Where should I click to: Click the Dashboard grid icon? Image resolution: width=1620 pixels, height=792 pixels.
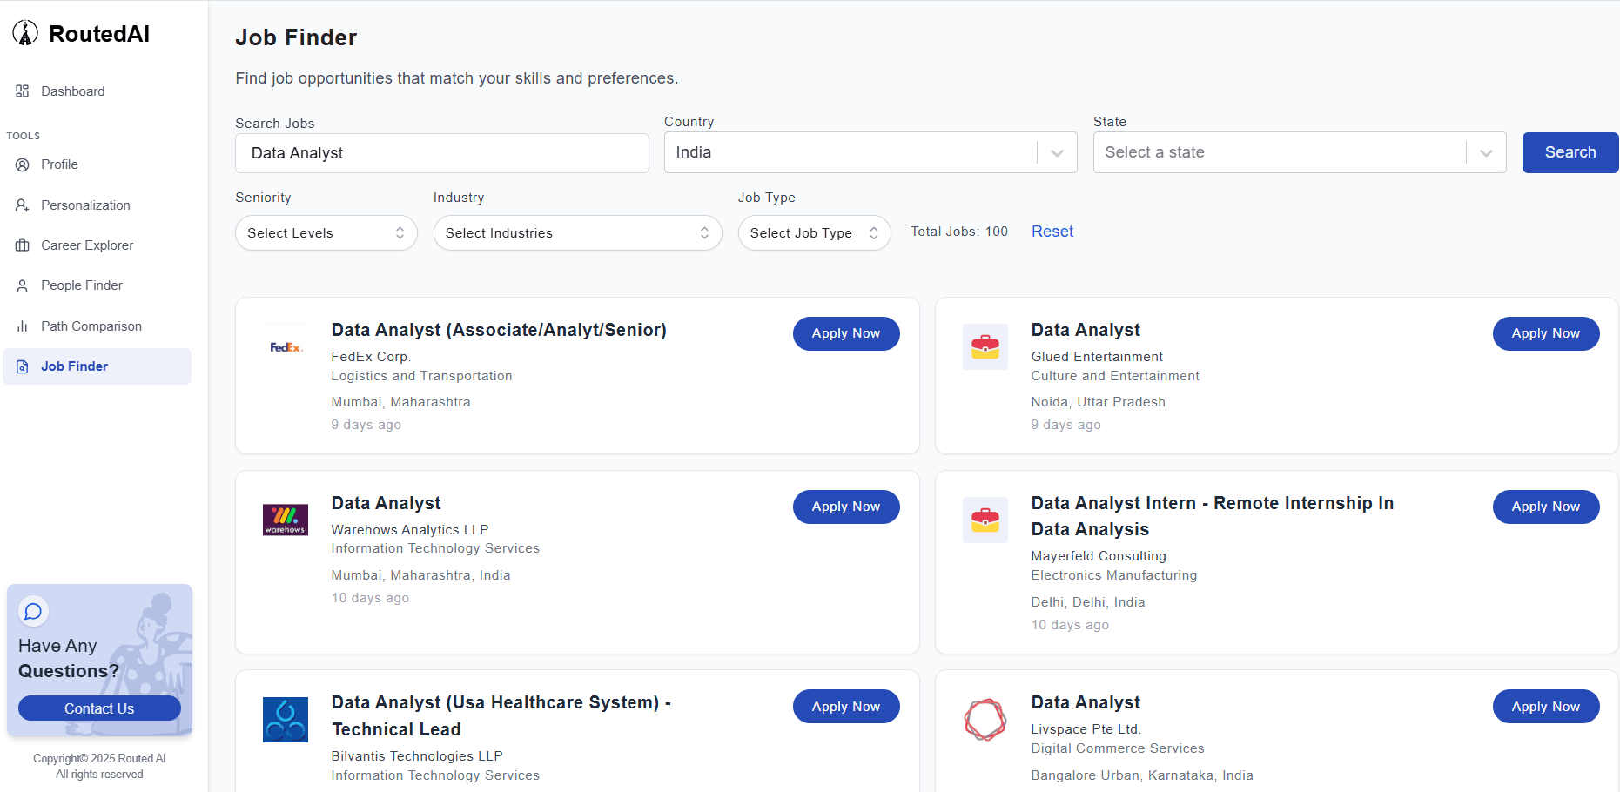[x=23, y=91]
